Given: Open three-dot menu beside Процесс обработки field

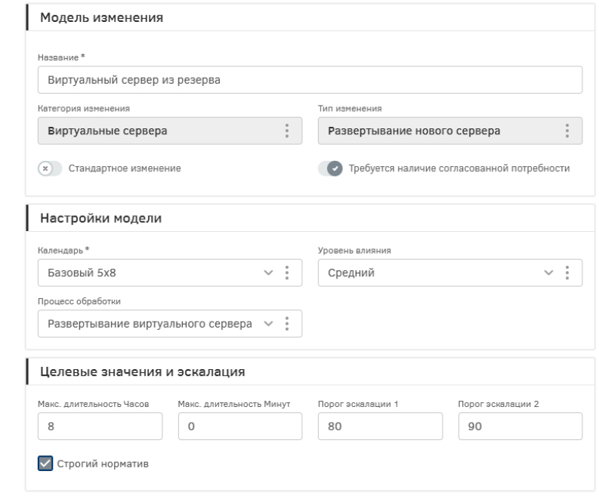Looking at the screenshot, I should [287, 323].
